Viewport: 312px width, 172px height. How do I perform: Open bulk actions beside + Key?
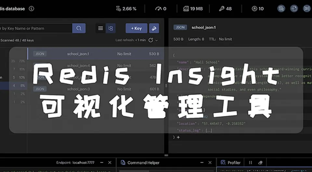click(x=154, y=28)
